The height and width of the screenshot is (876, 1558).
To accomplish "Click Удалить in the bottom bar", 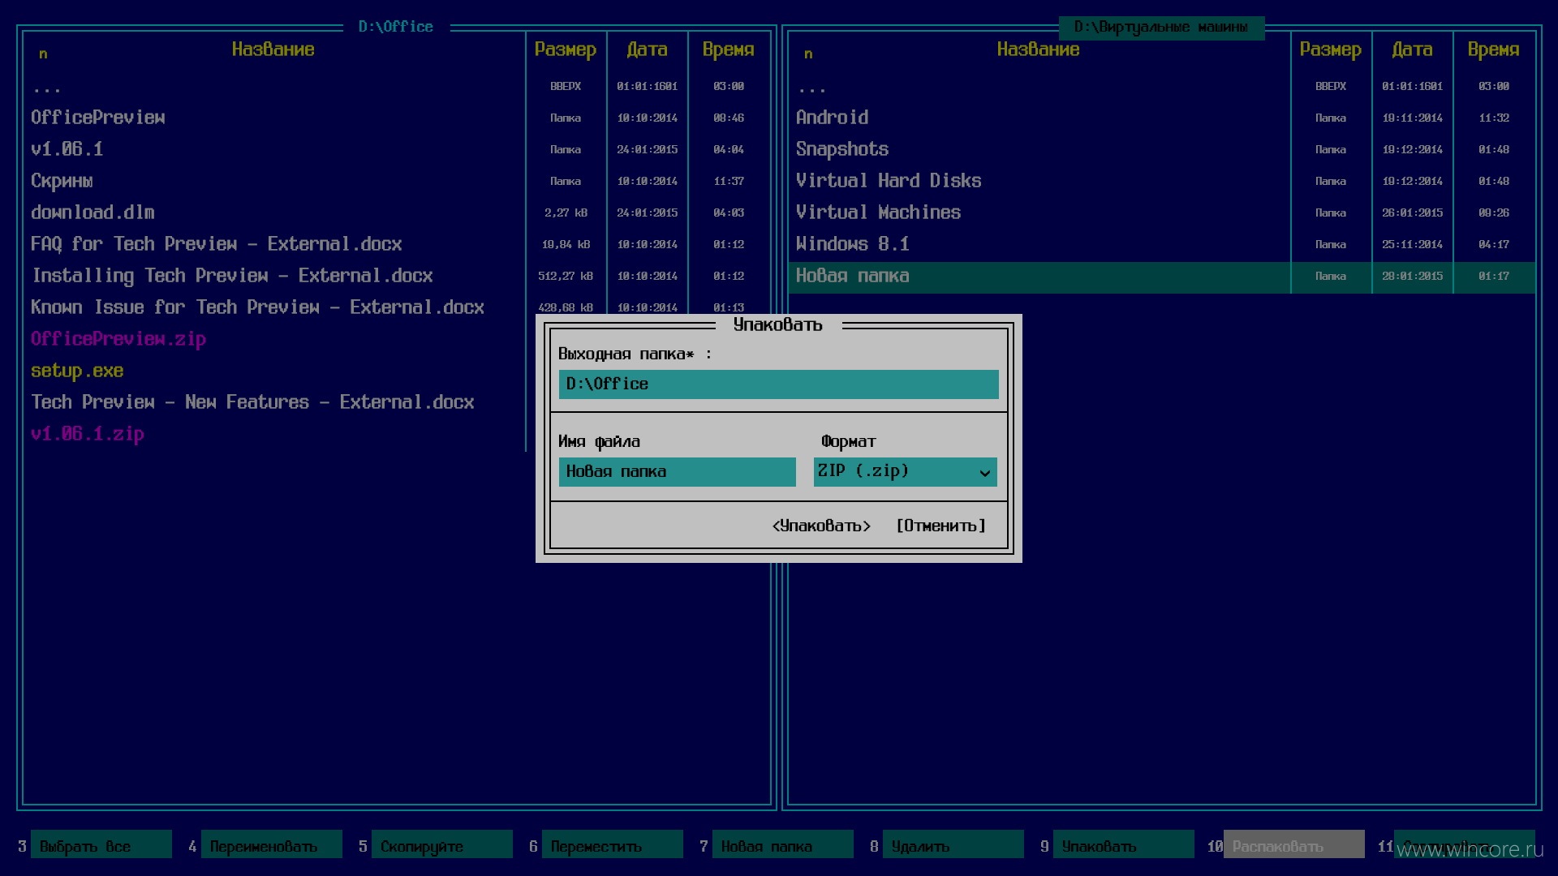I will click(x=953, y=844).
